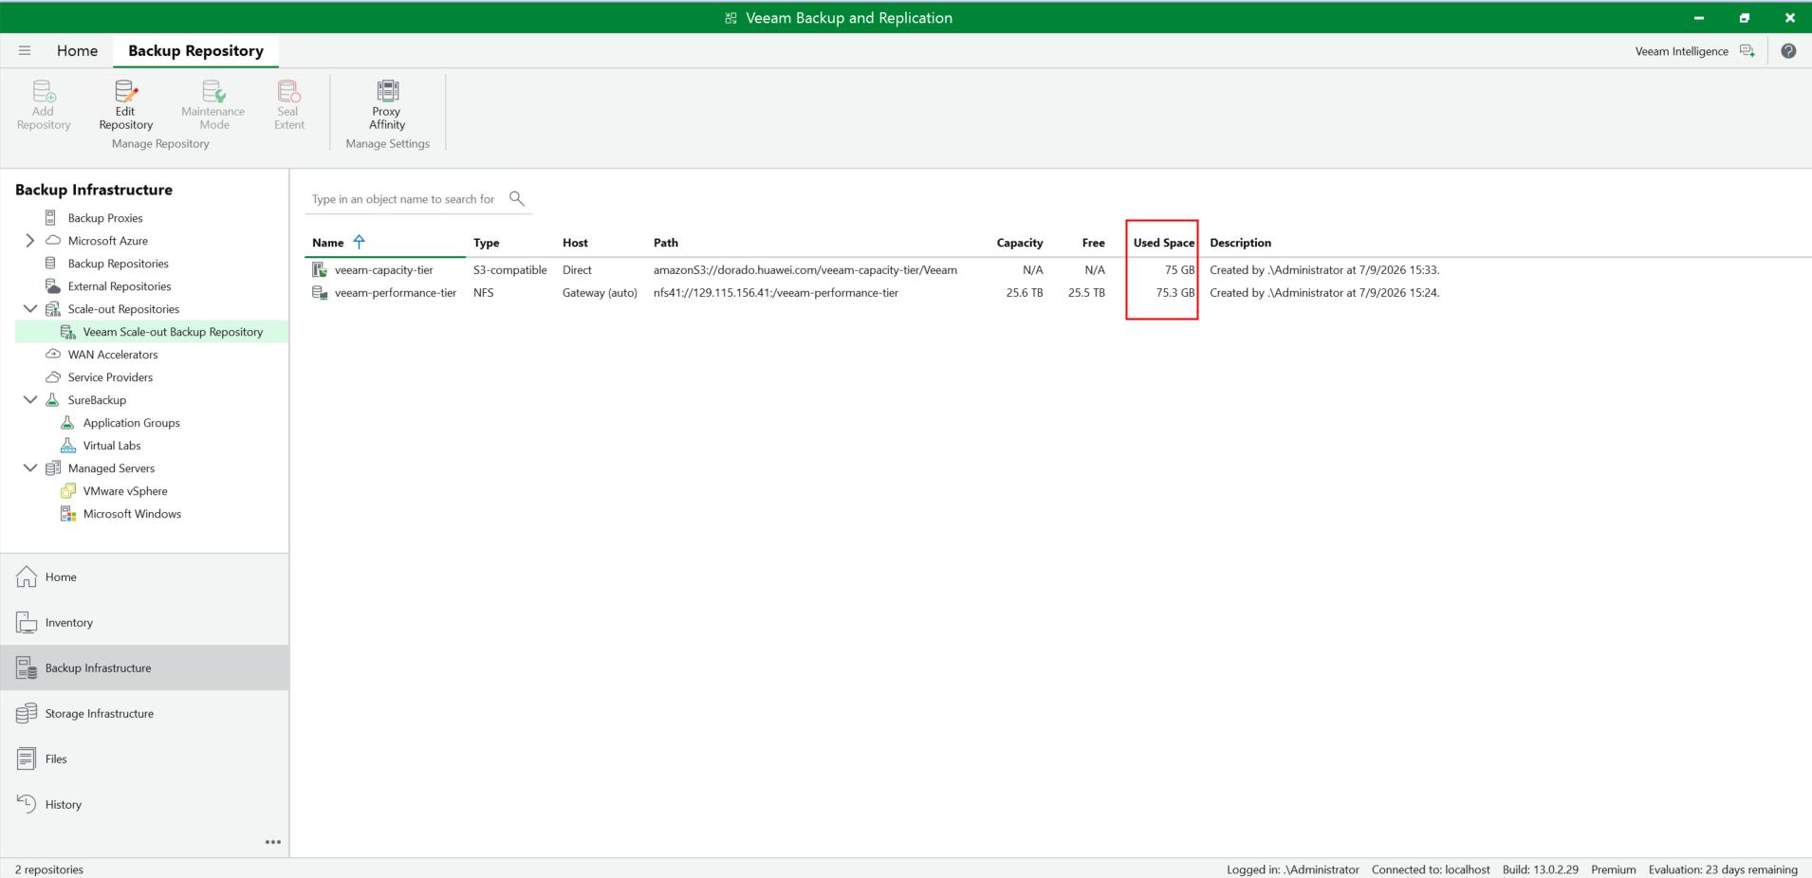Open Application Groups in the tree
1812x878 pixels.
pos(132,423)
